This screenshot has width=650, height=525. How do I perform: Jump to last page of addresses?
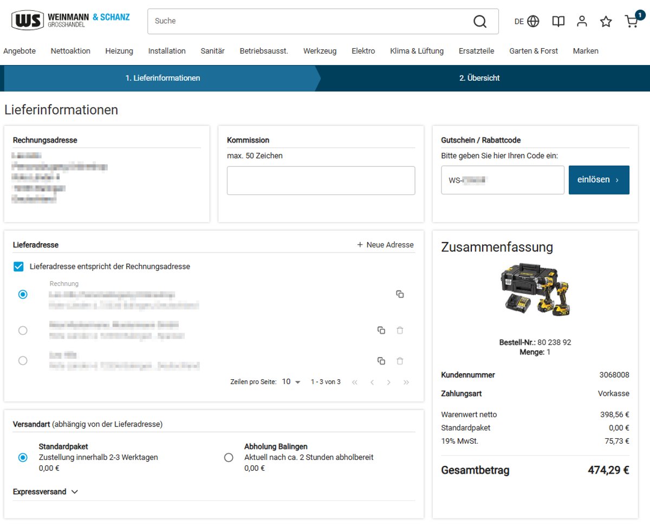[406, 382]
